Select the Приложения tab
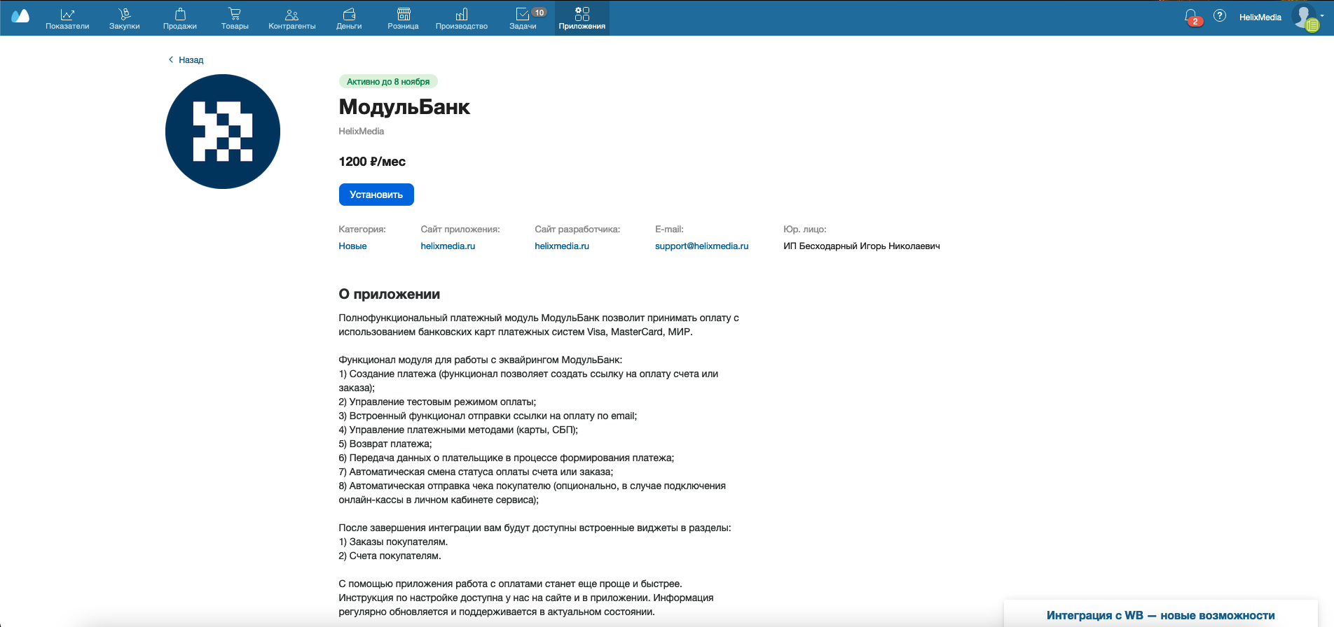 pos(582,19)
